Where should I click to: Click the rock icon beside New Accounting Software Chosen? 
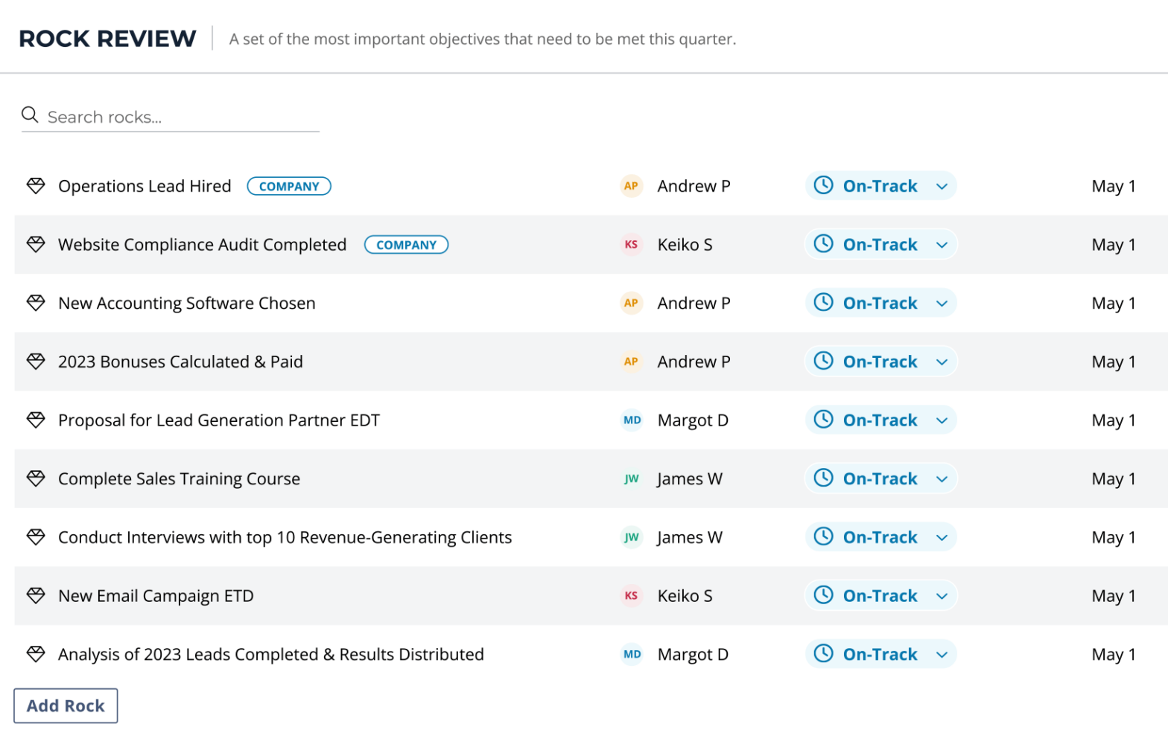36,303
